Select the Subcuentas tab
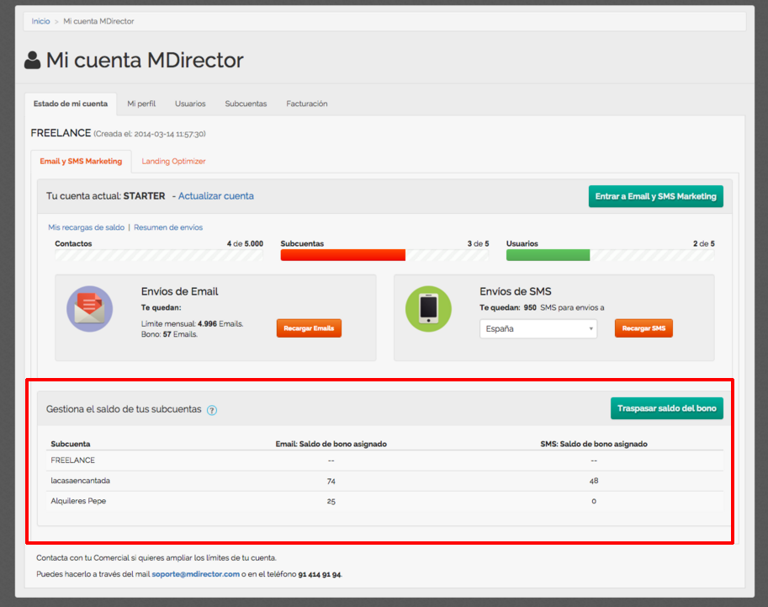The image size is (768, 607). 246,104
